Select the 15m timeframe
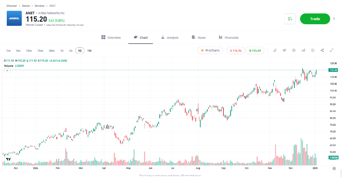 pos(40,51)
